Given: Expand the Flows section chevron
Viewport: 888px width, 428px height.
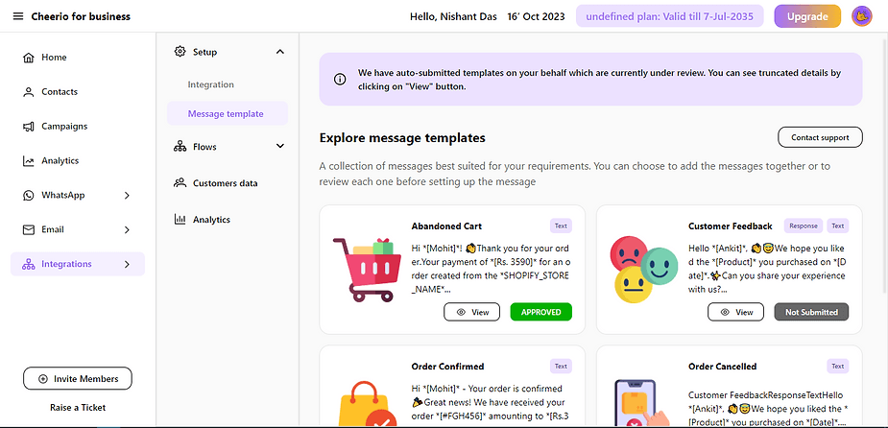Looking at the screenshot, I should (279, 147).
